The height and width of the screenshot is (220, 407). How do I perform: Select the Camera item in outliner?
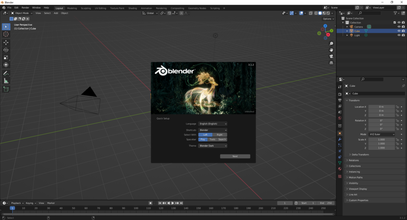point(358,27)
